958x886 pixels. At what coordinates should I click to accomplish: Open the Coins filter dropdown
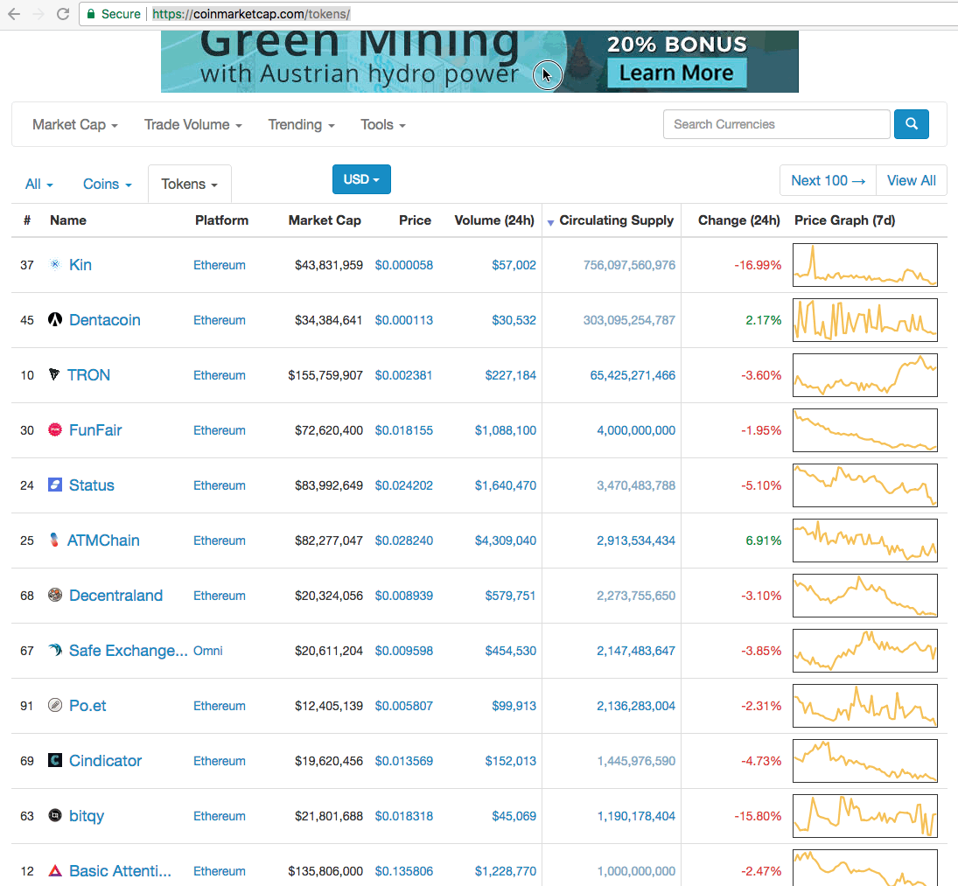coord(108,184)
